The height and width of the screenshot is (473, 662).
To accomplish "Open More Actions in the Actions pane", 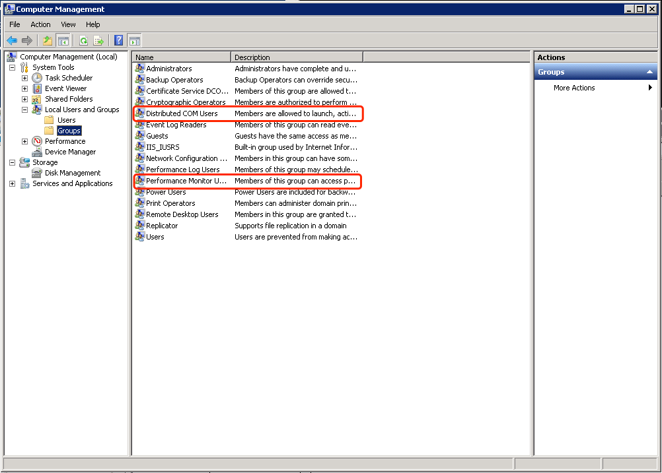I will pos(574,88).
